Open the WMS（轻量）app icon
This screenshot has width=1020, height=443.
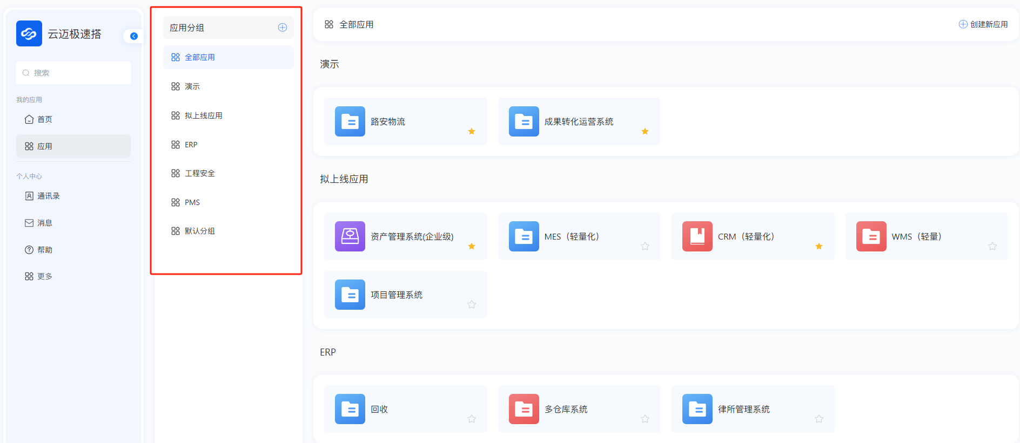871,236
